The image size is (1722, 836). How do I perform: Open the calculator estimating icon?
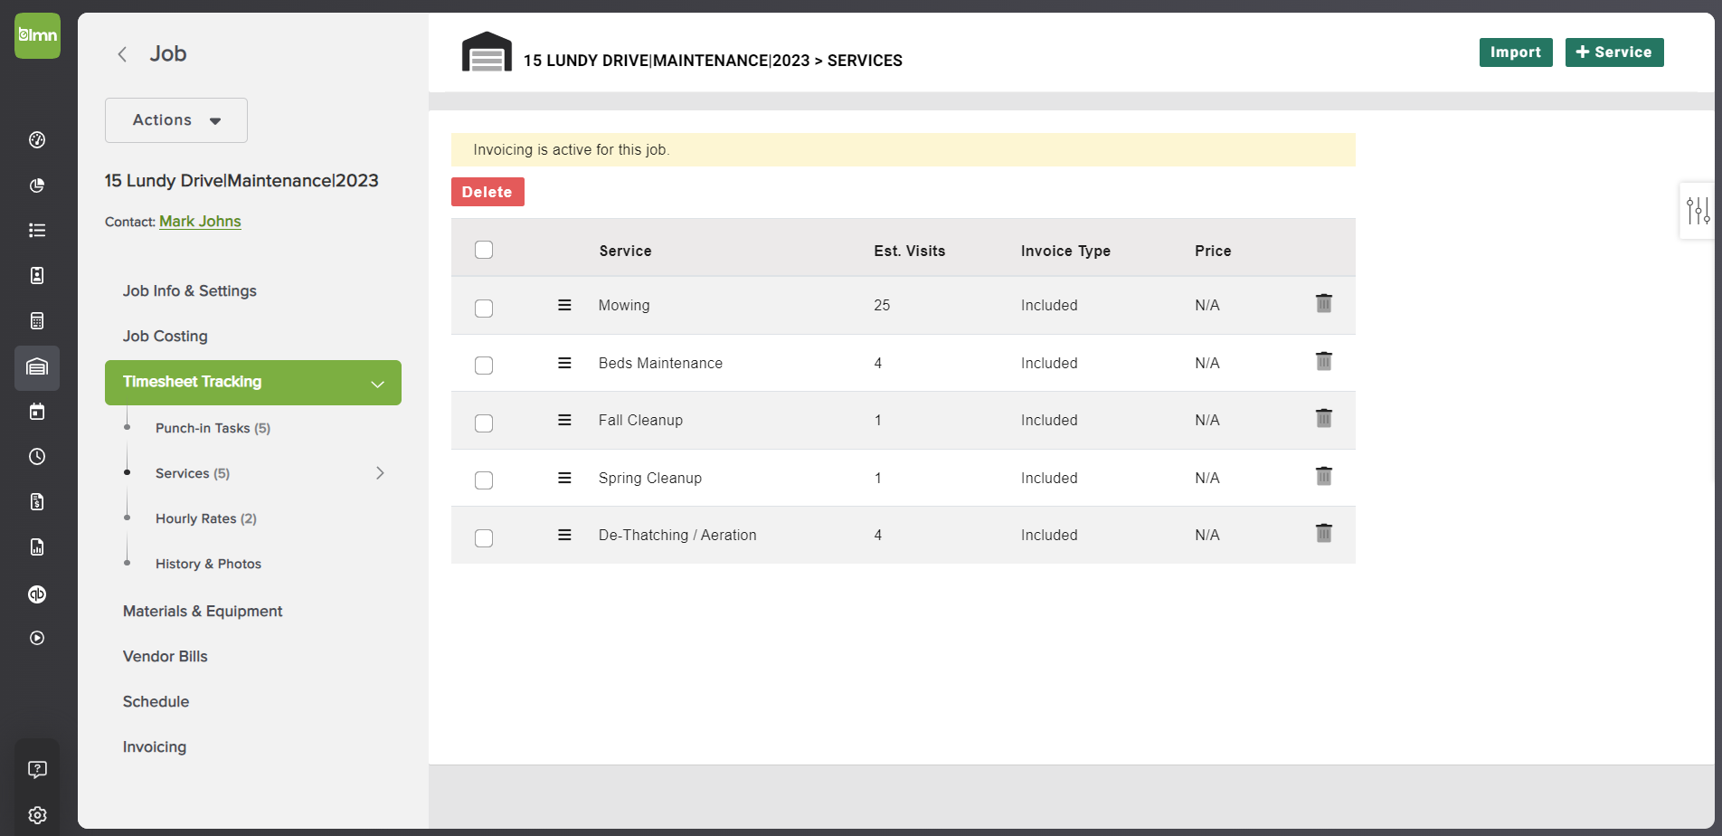37,321
